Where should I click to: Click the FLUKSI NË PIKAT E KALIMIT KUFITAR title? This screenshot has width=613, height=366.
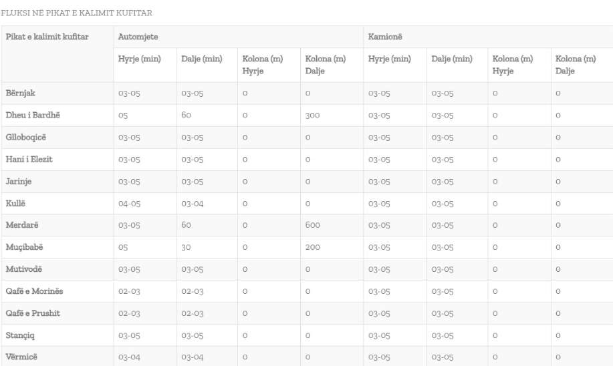[x=77, y=13]
